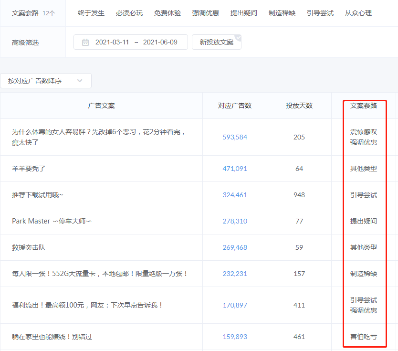Select the 制造稀缺 filter in top row

click(x=282, y=13)
